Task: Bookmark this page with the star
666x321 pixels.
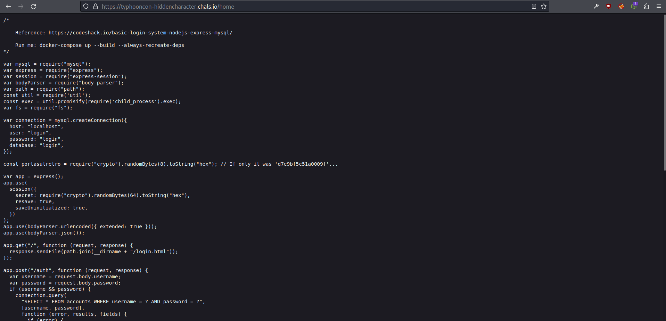Action: (x=544, y=7)
